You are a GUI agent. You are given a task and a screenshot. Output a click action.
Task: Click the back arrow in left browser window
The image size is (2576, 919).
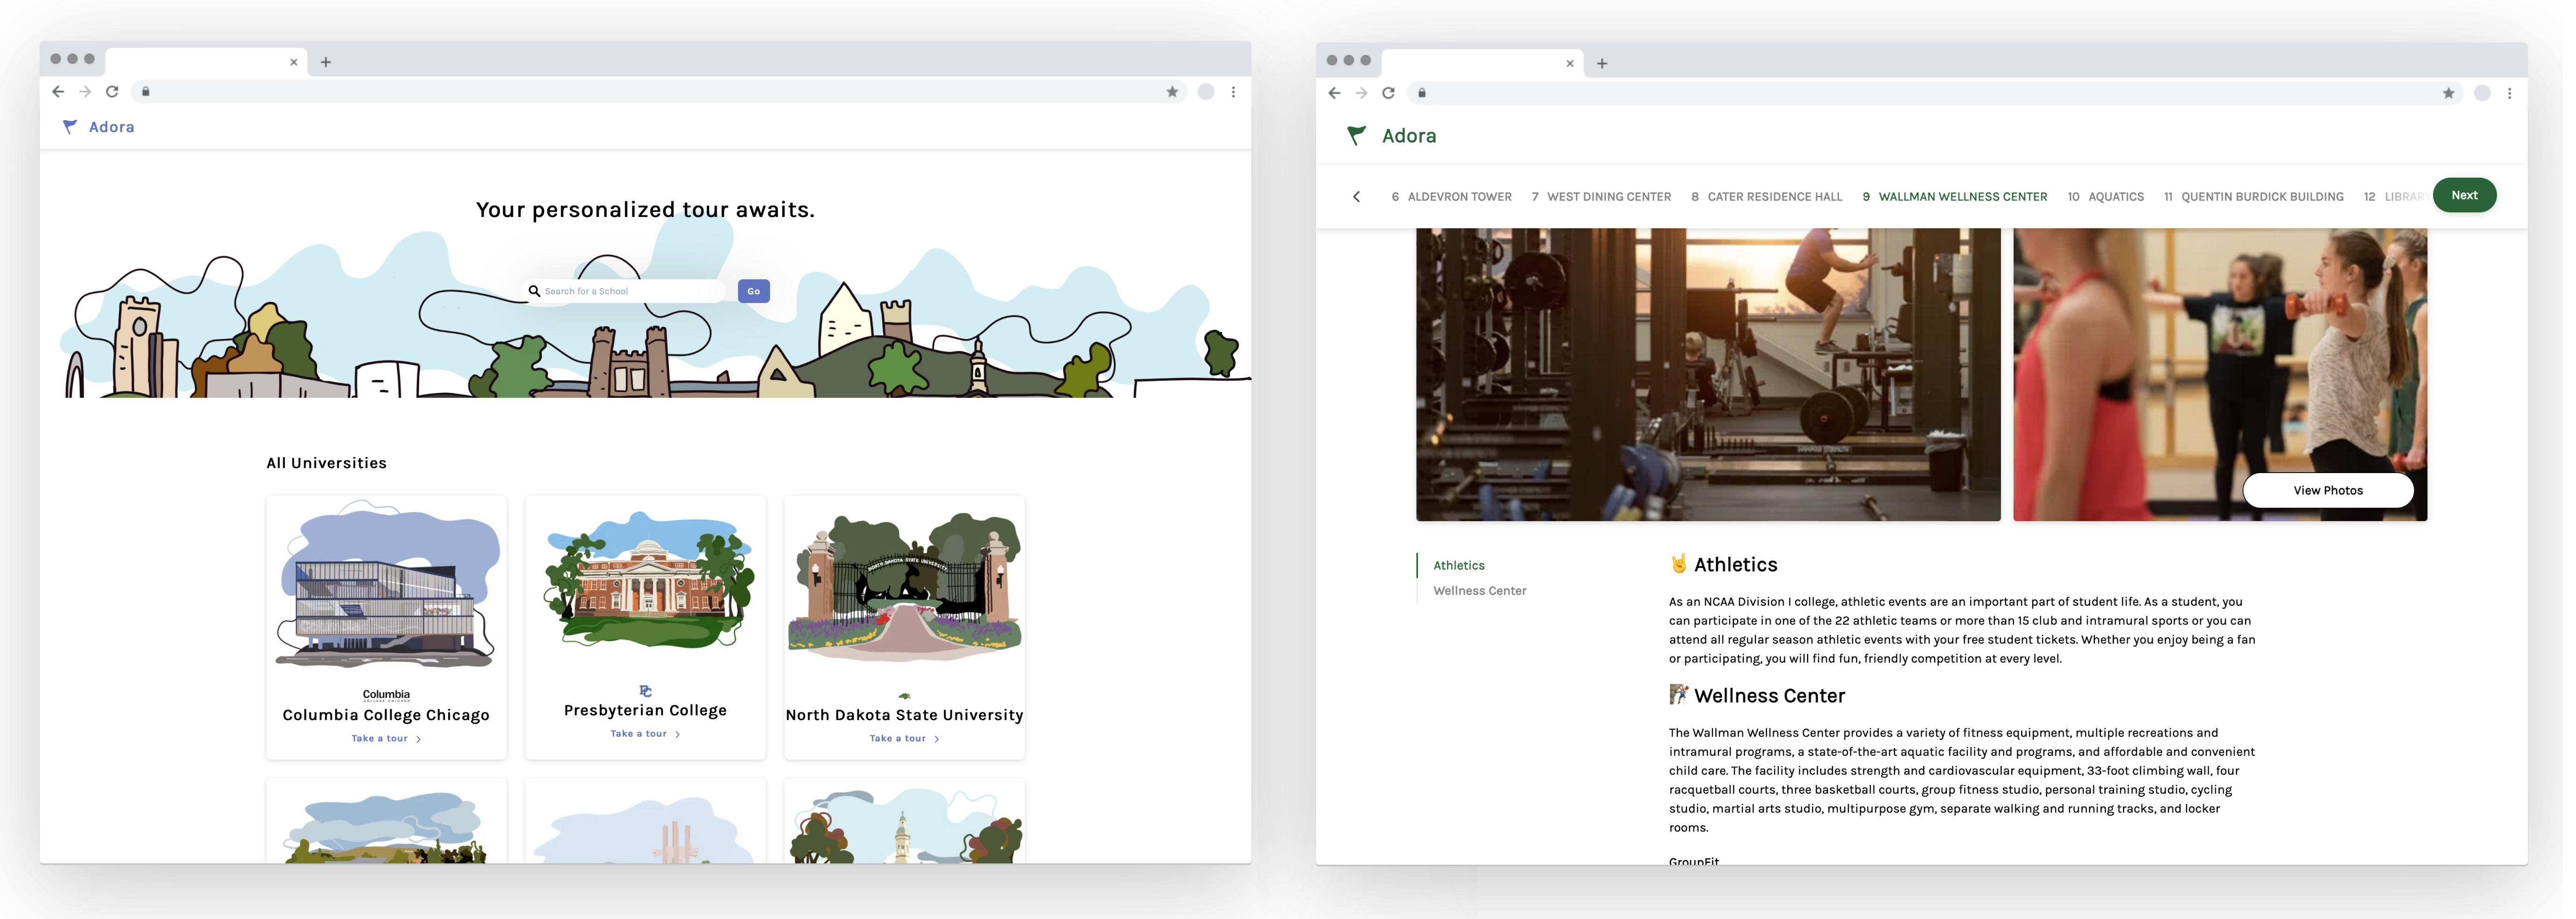click(58, 92)
